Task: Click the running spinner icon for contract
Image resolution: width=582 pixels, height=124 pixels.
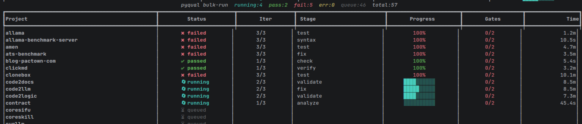Action: [184, 103]
